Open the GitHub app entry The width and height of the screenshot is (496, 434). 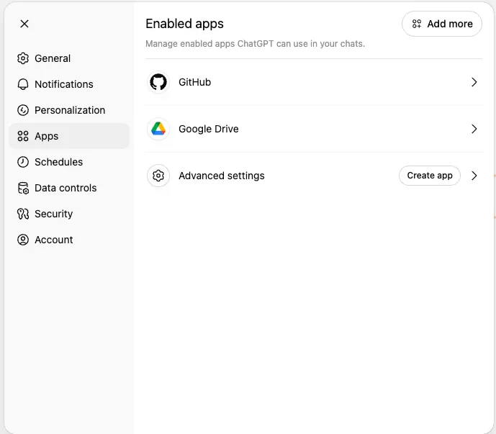click(x=314, y=82)
